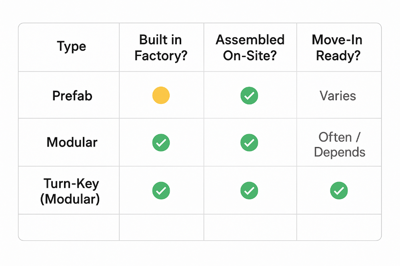Click empty bottom cell under Assembled On-Site
400x266 pixels.
click(x=250, y=227)
